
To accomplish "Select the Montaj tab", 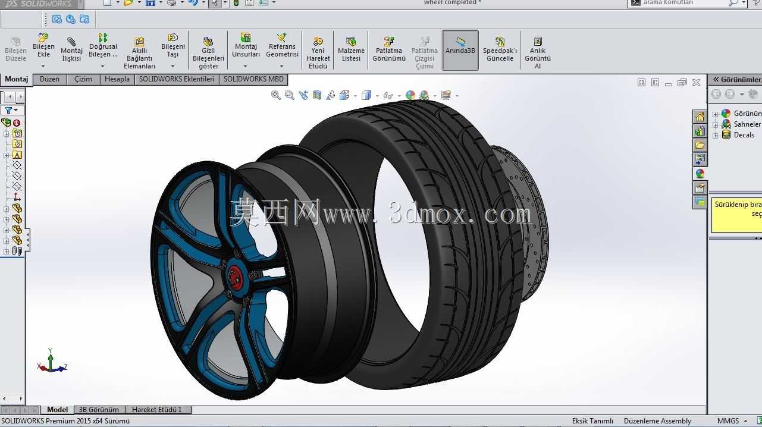I will point(16,79).
